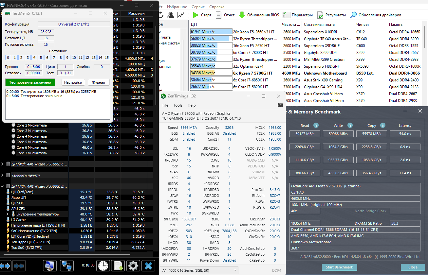Open AIDA64 Report via the Отчёт icon
Screen dimensions: 428x275
click(218, 15)
